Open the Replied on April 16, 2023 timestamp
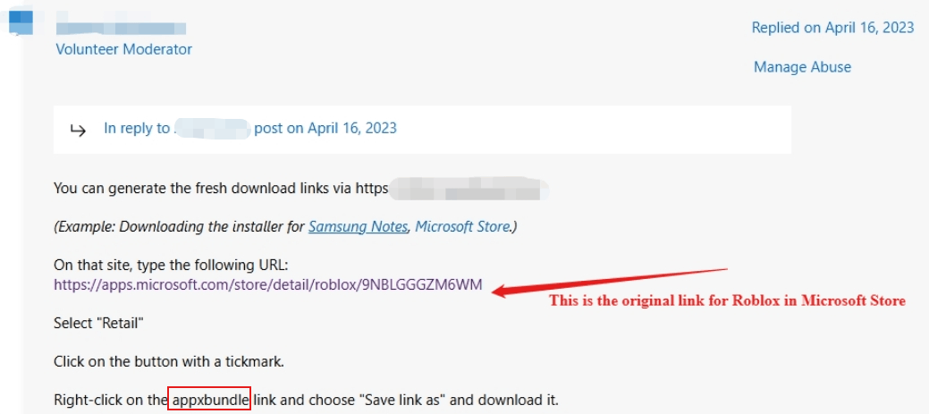Screen dimensions: 929x414 click(x=833, y=28)
